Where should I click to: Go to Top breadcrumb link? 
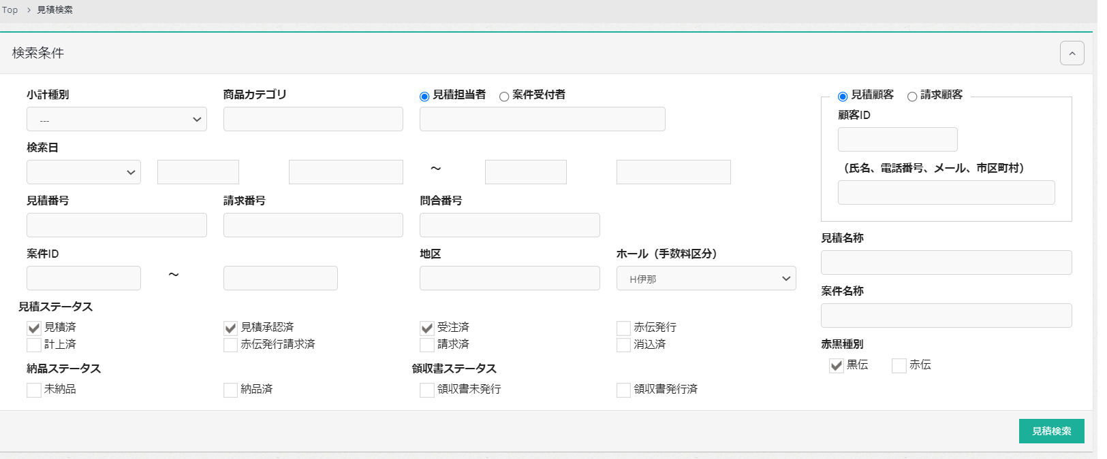(10, 10)
